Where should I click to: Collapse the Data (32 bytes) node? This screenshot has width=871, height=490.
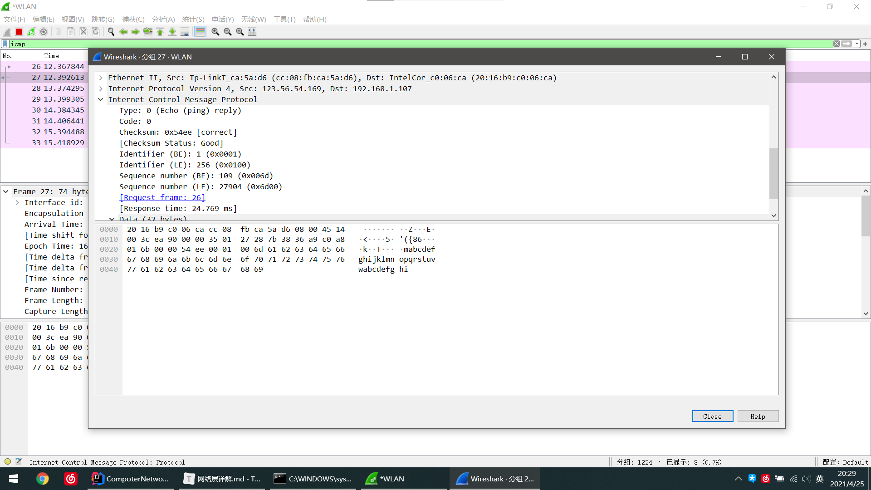[x=112, y=219]
